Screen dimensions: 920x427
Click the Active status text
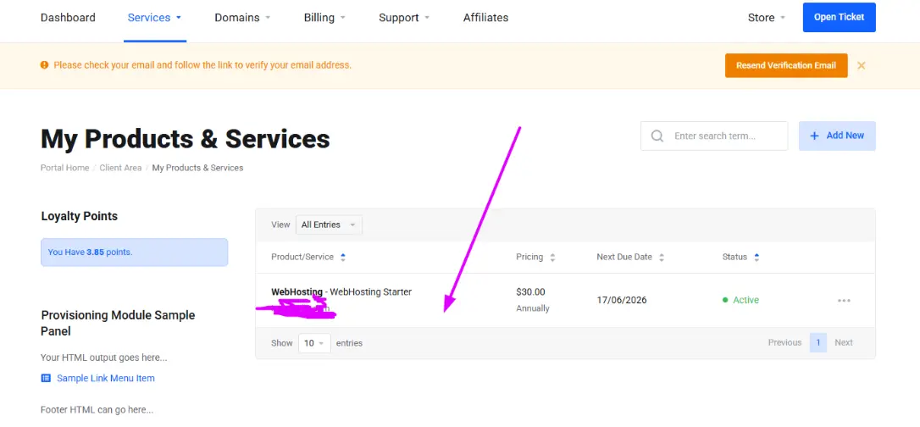745,300
